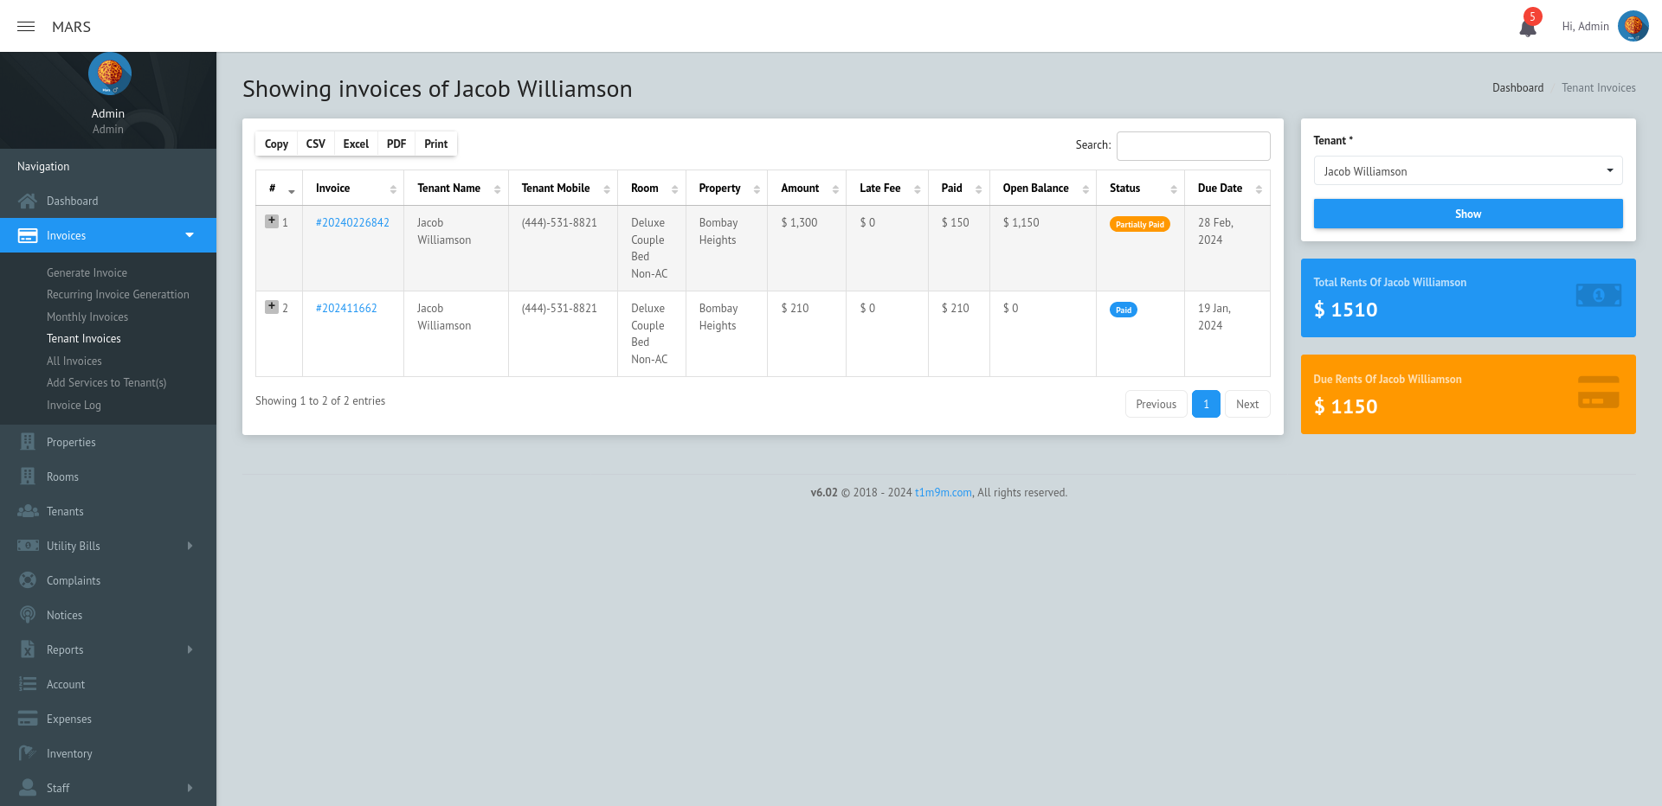Open Generate Invoice menu item
The image size is (1662, 806).
click(87, 272)
